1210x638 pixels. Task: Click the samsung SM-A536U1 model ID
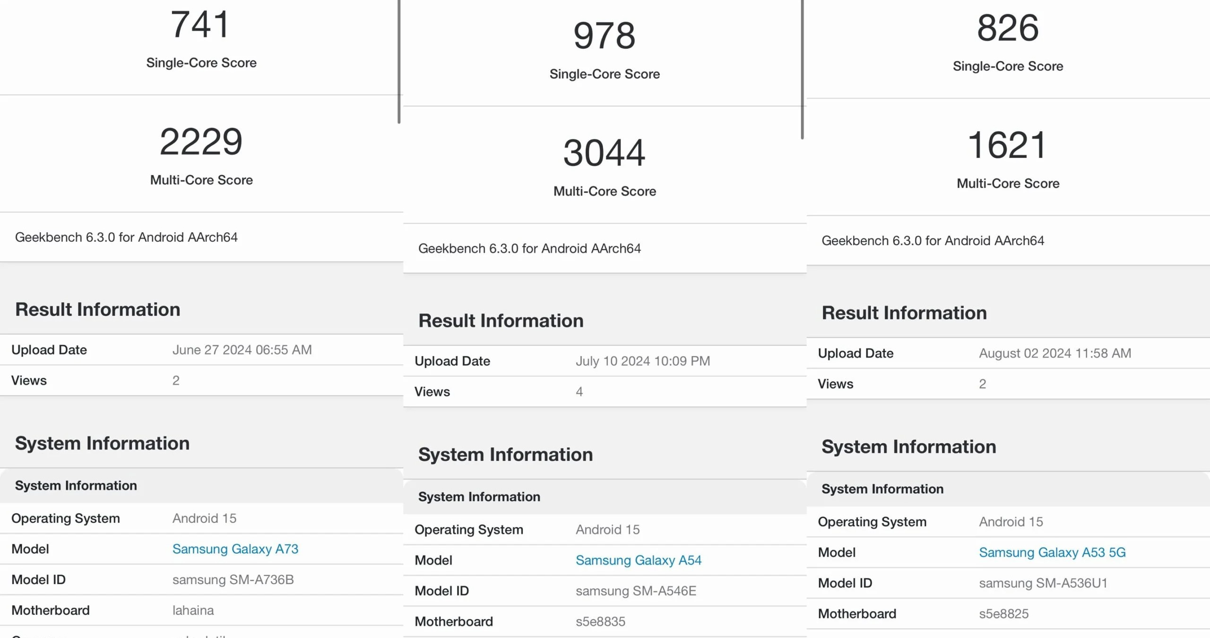coord(1043,583)
